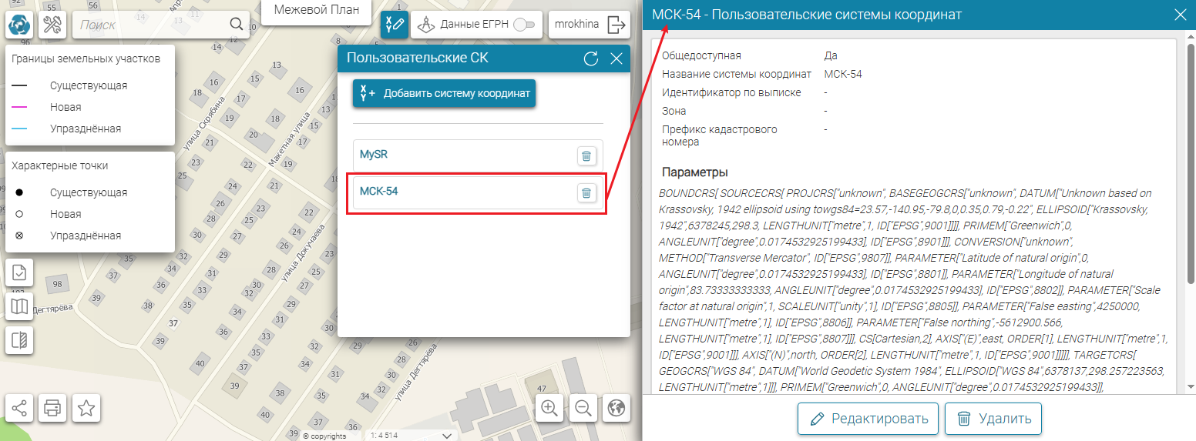This screenshot has height=441, width=1196.
Task: Open the Межевой План tab
Action: tap(316, 11)
